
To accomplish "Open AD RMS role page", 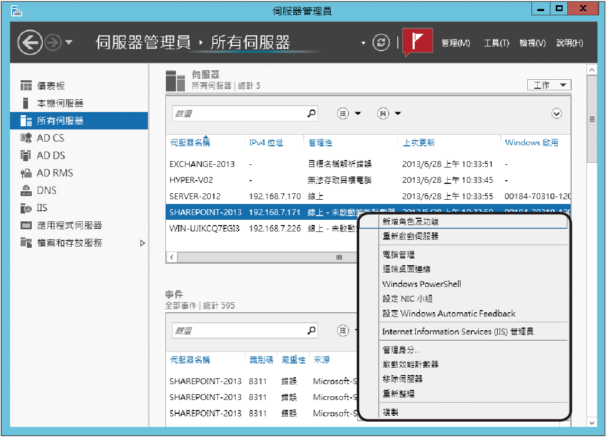I will point(79,173).
